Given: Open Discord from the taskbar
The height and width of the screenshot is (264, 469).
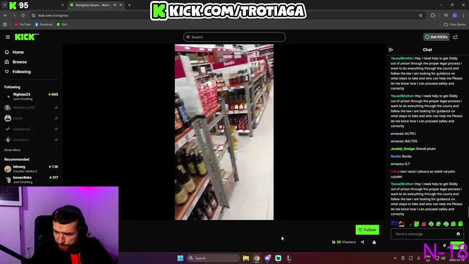Looking at the screenshot, I should [x=267, y=258].
